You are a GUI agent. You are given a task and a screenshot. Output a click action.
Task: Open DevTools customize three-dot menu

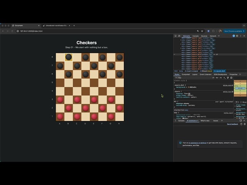click(240, 36)
